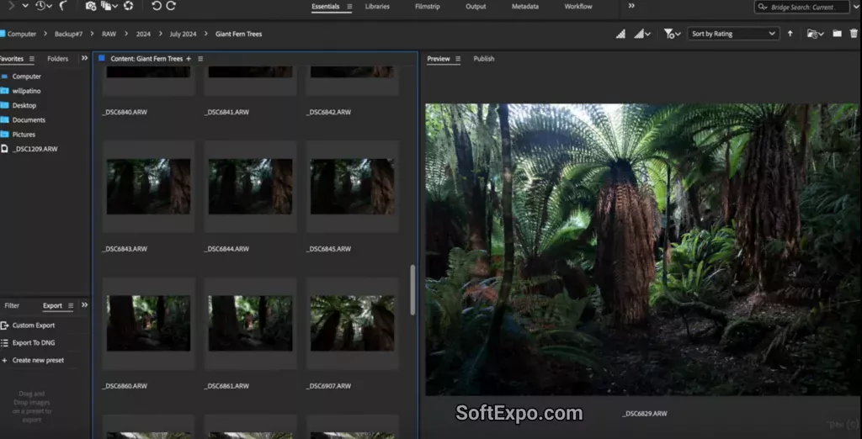The height and width of the screenshot is (439, 862).
Task: Select the _DSC6907.ARW thumbnail
Action: tap(353, 324)
